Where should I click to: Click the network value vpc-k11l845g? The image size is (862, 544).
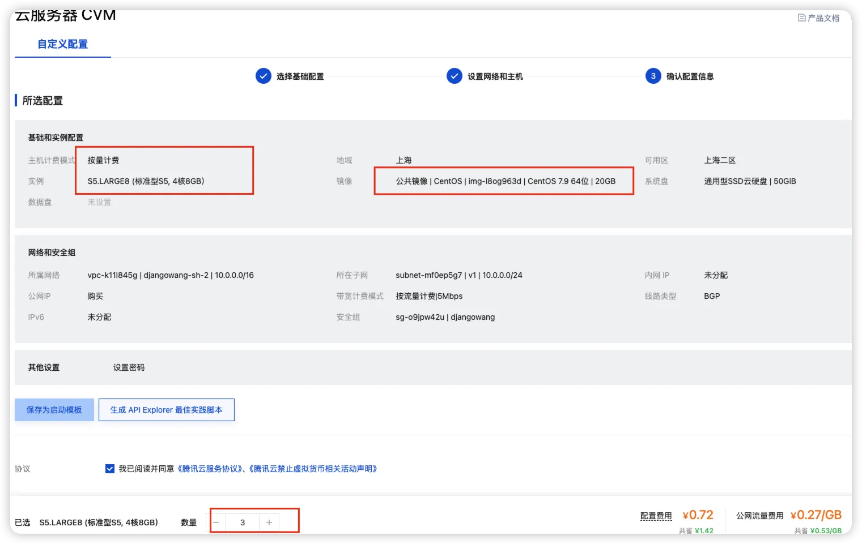[x=171, y=275]
